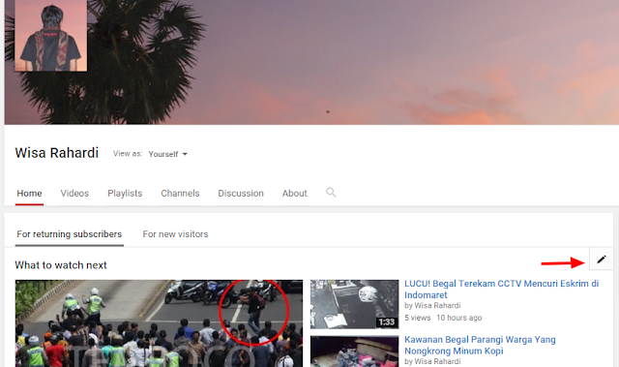Open the Playlists tab

coord(125,193)
